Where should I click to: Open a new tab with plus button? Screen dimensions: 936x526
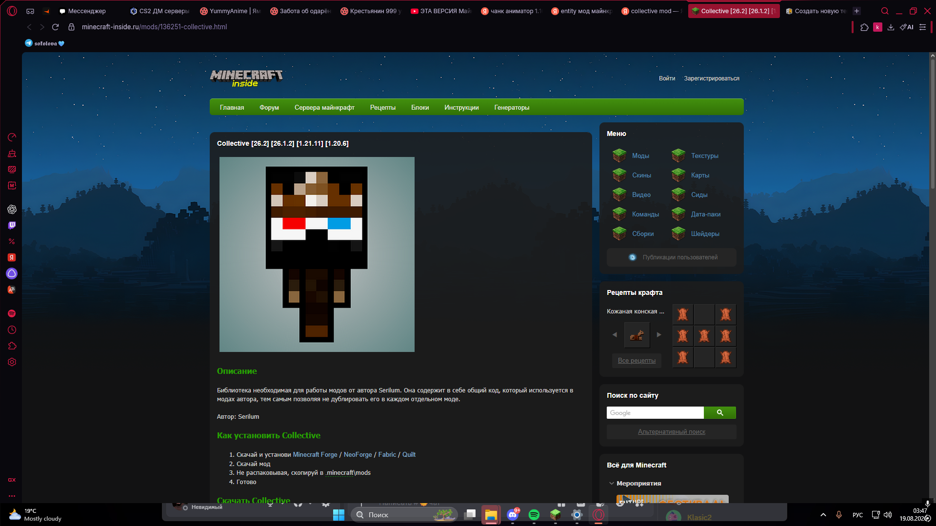857,11
